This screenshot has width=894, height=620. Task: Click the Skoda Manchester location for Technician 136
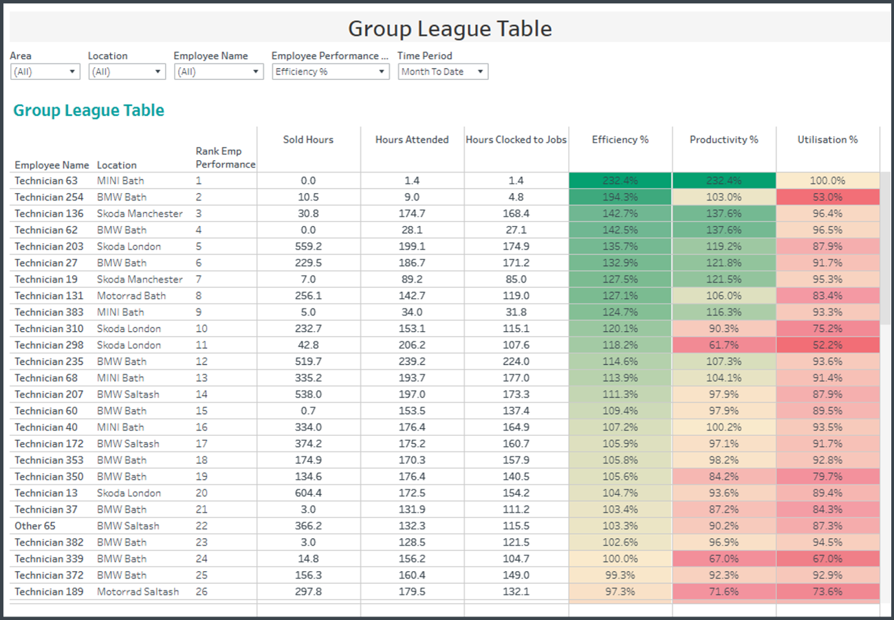coord(140,214)
